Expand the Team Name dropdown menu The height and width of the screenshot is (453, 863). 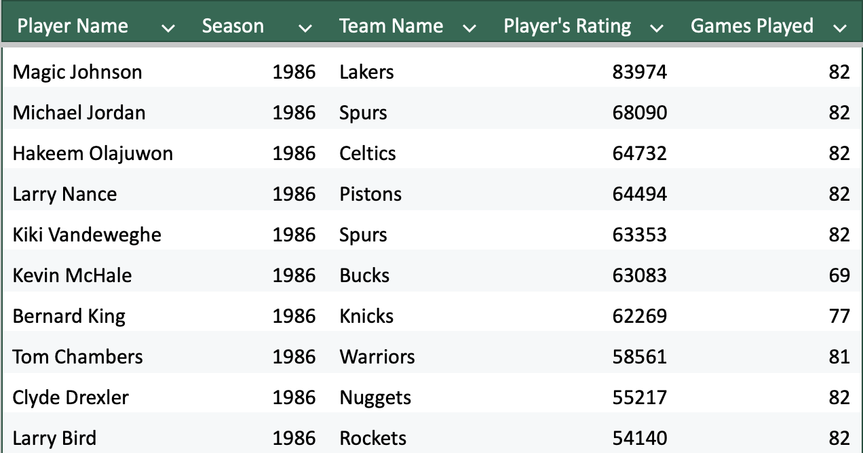469,27
